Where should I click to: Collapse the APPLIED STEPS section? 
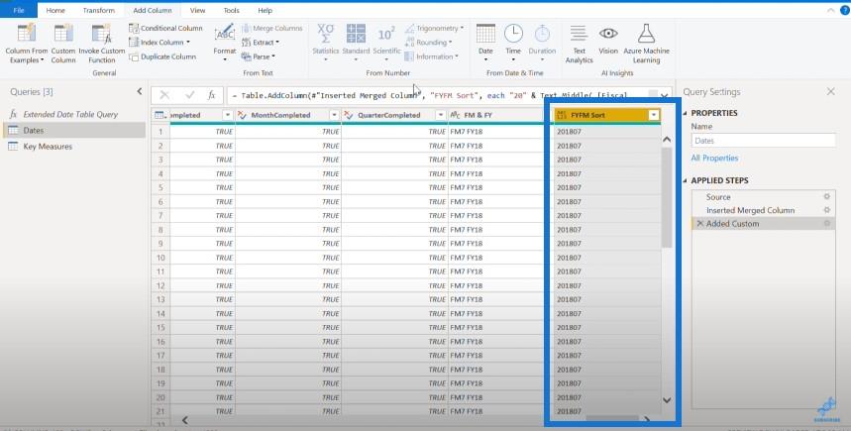(685, 180)
